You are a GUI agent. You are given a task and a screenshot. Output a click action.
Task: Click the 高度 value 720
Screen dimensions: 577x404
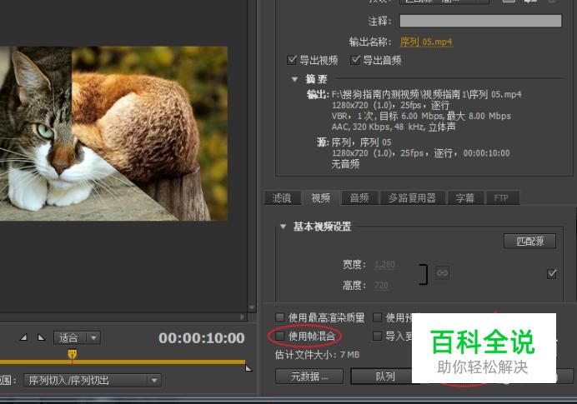tap(381, 285)
